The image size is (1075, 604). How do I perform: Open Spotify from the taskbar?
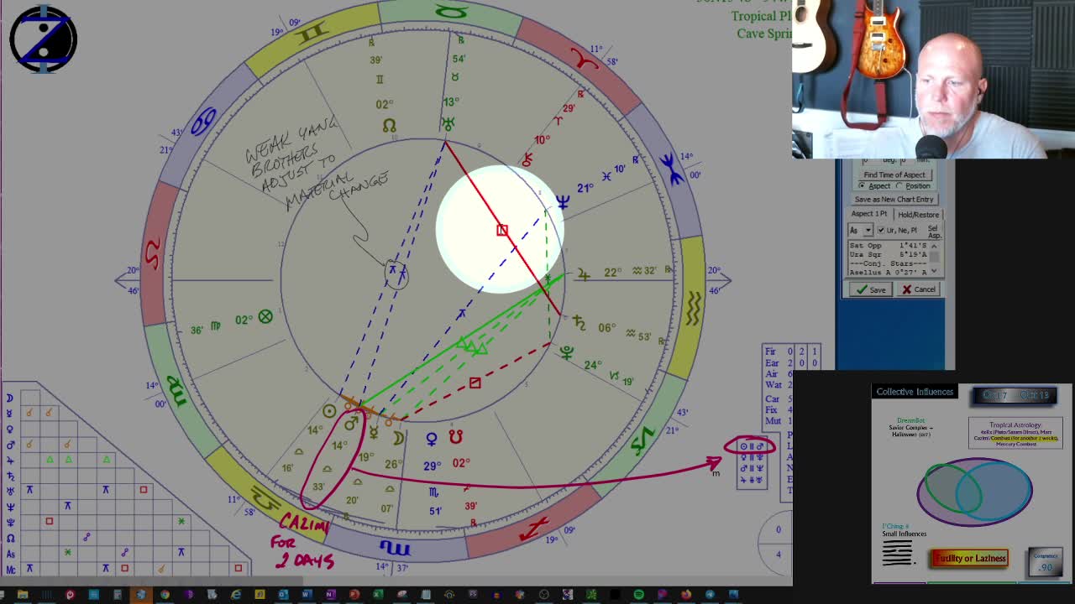(639, 595)
